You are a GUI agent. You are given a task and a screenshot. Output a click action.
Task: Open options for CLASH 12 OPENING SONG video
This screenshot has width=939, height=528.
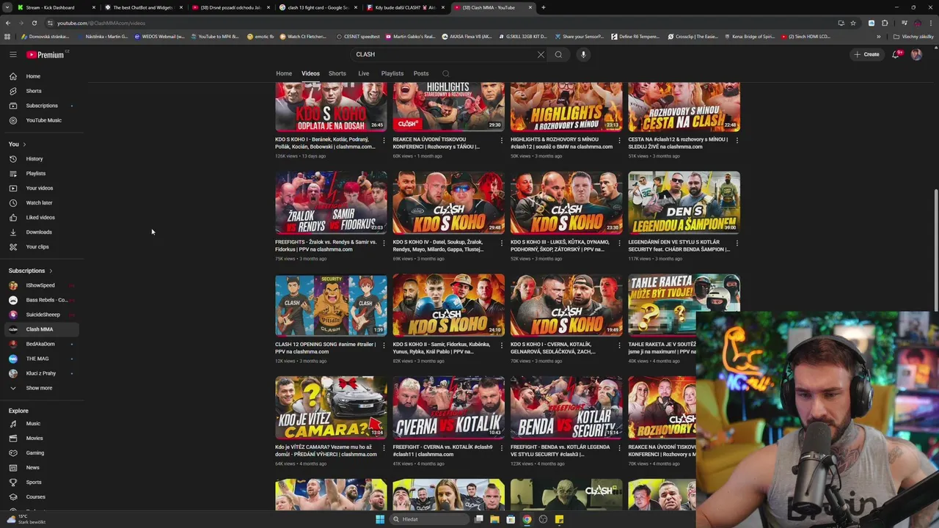coord(384,345)
